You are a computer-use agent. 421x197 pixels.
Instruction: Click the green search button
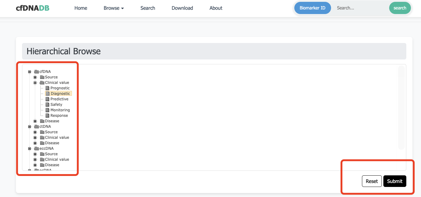pyautogui.click(x=400, y=8)
